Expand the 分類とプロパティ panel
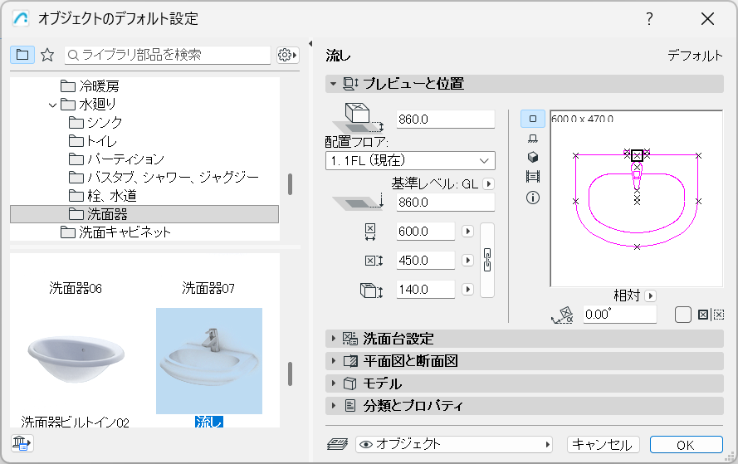 [x=524, y=406]
